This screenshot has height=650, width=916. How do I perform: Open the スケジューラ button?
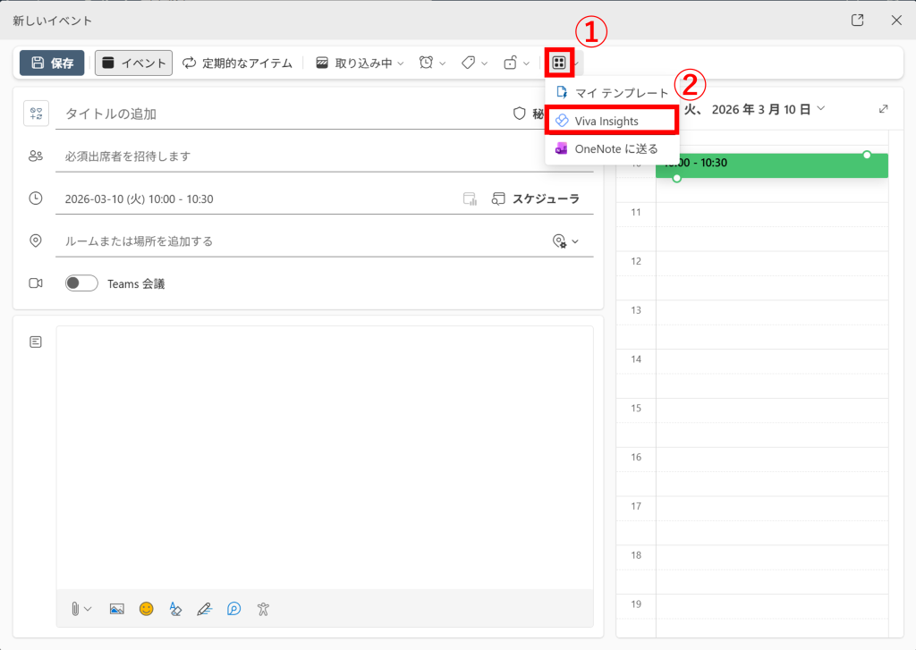[x=536, y=198]
